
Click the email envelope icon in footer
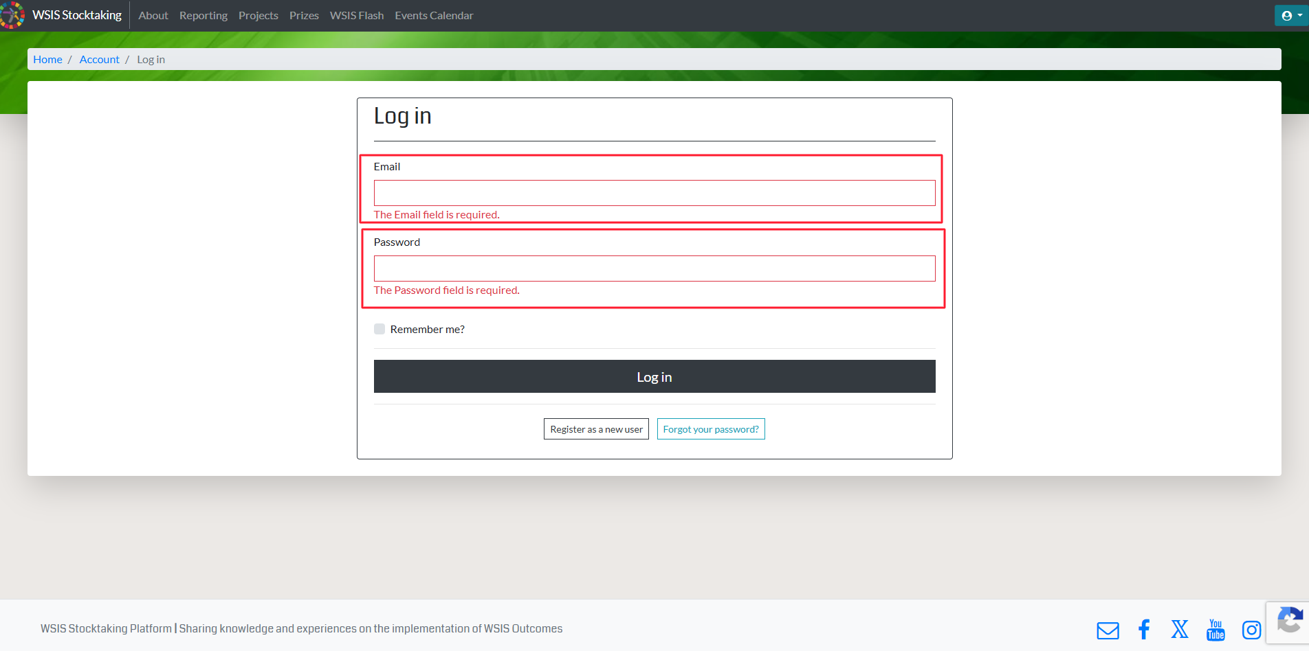click(1108, 630)
